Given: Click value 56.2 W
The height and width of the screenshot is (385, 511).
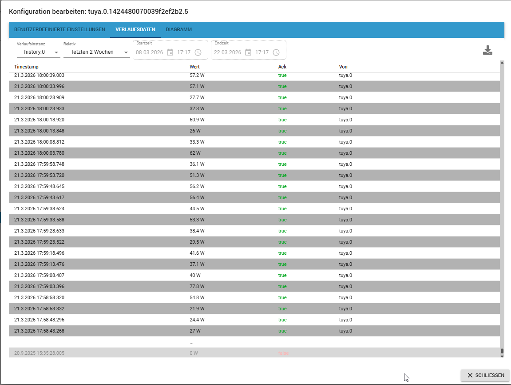Looking at the screenshot, I should point(197,186).
